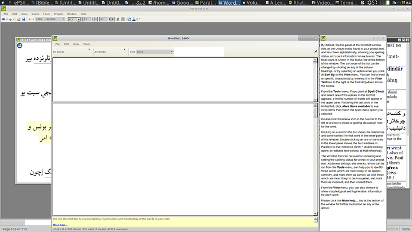Click the forward navigation arrow in Paratext toolbar

tap(10, 19)
